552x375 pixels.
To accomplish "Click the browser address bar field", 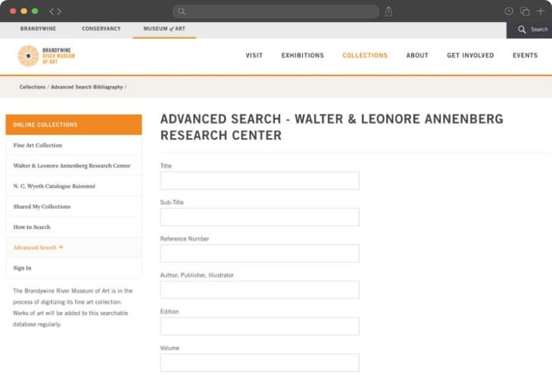I will (x=276, y=11).
